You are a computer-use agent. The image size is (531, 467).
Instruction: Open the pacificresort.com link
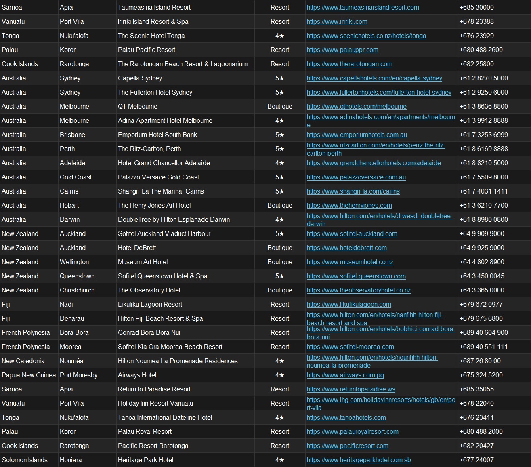pos(348,446)
